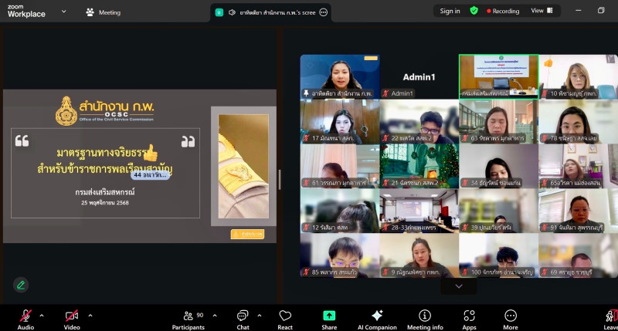Show more participant videos with down chevron
Screen dimensions: 618x331
(x=459, y=285)
